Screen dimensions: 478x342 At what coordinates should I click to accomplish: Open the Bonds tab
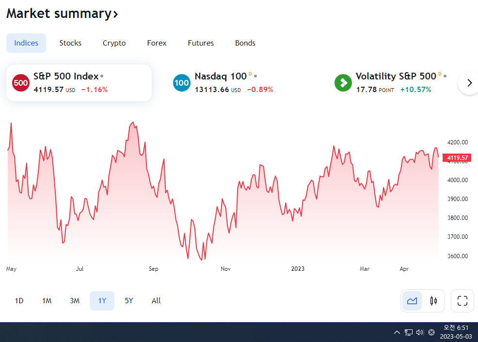(x=245, y=43)
